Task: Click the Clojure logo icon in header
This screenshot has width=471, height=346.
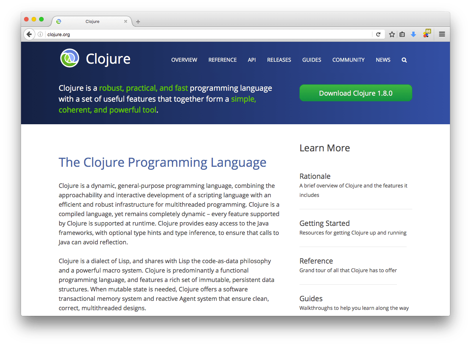Action: 70,58
